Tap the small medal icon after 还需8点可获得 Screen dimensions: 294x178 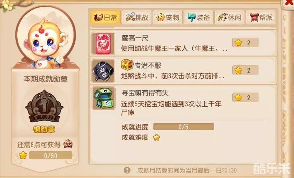pos(68,144)
